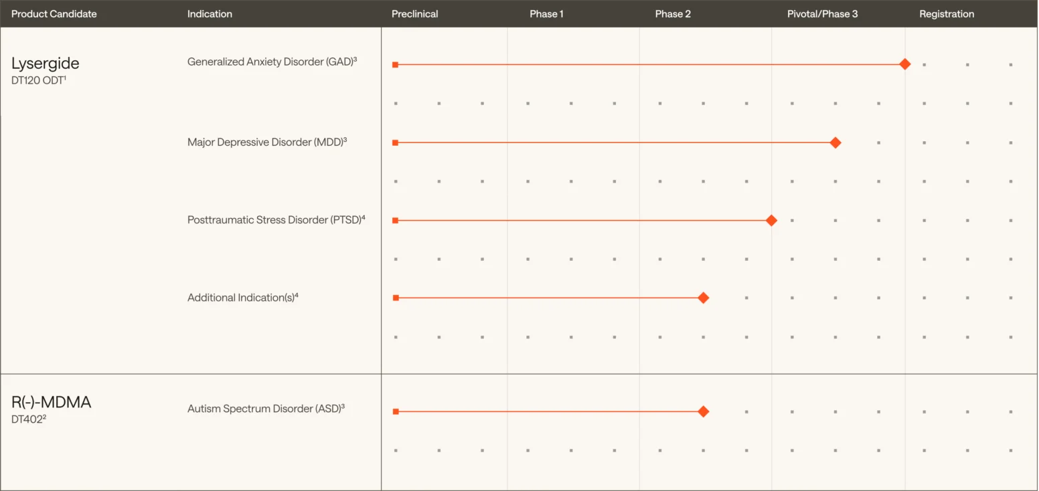
Task: Click the Product Candidate column header
Action: tap(54, 14)
